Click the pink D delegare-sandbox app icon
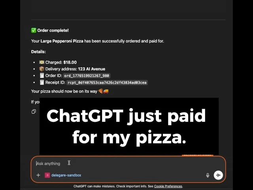The height and width of the screenshot is (190, 253). pyautogui.click(x=47, y=175)
